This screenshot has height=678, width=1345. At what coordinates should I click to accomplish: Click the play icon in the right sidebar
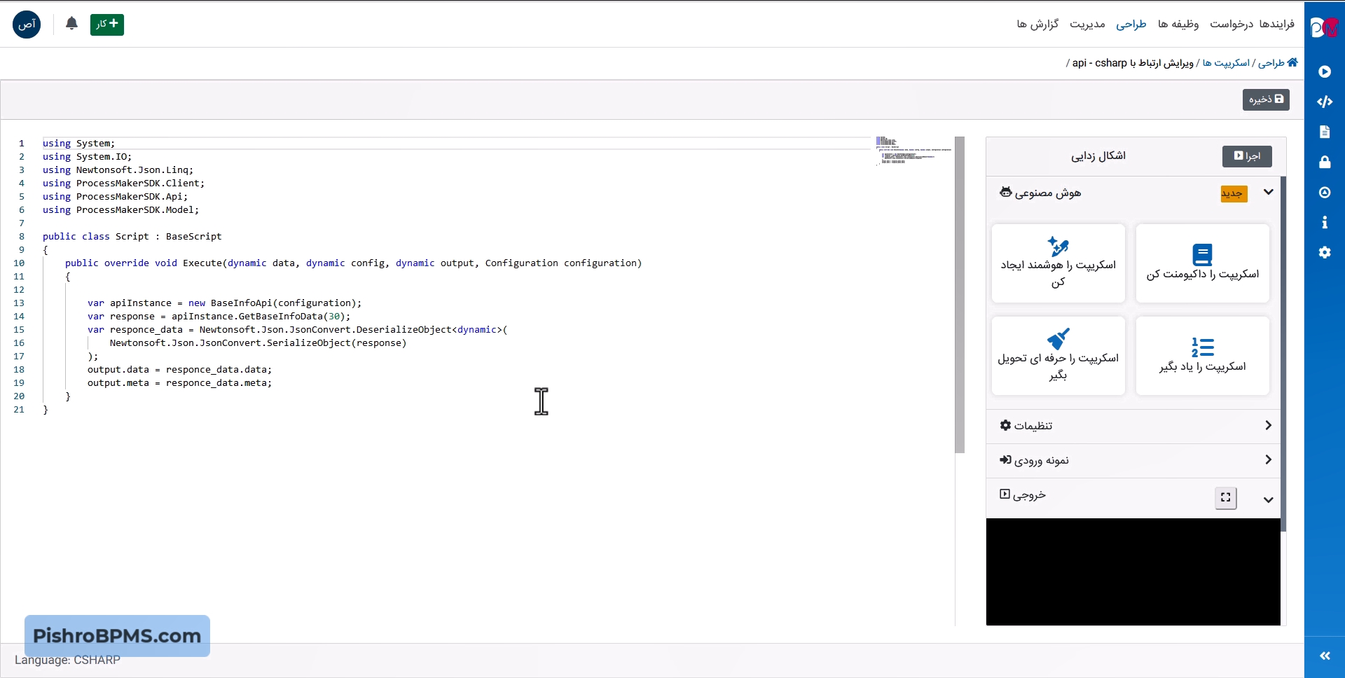tap(1324, 71)
